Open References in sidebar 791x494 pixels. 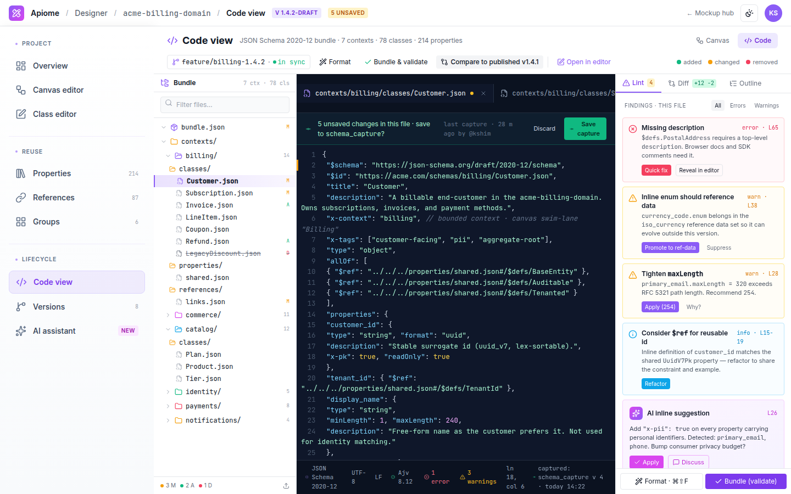[77, 198]
